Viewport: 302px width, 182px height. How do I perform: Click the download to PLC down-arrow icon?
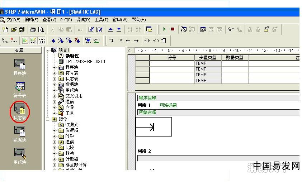coord(119,29)
